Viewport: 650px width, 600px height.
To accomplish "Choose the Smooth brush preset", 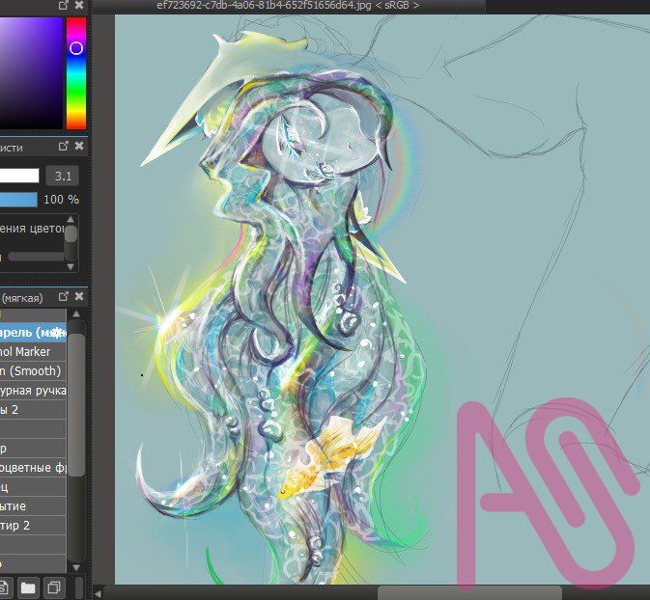I will [31, 371].
